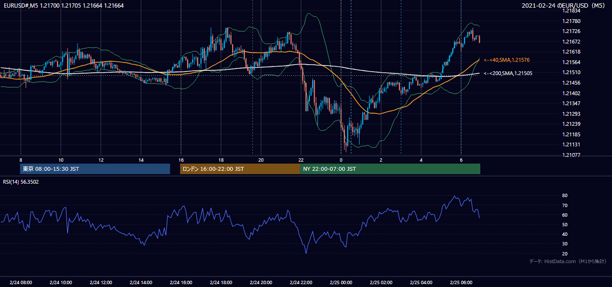Click the RSI(14) 56.3502 indicator label
Screen dimensions: 612x287
21,182
